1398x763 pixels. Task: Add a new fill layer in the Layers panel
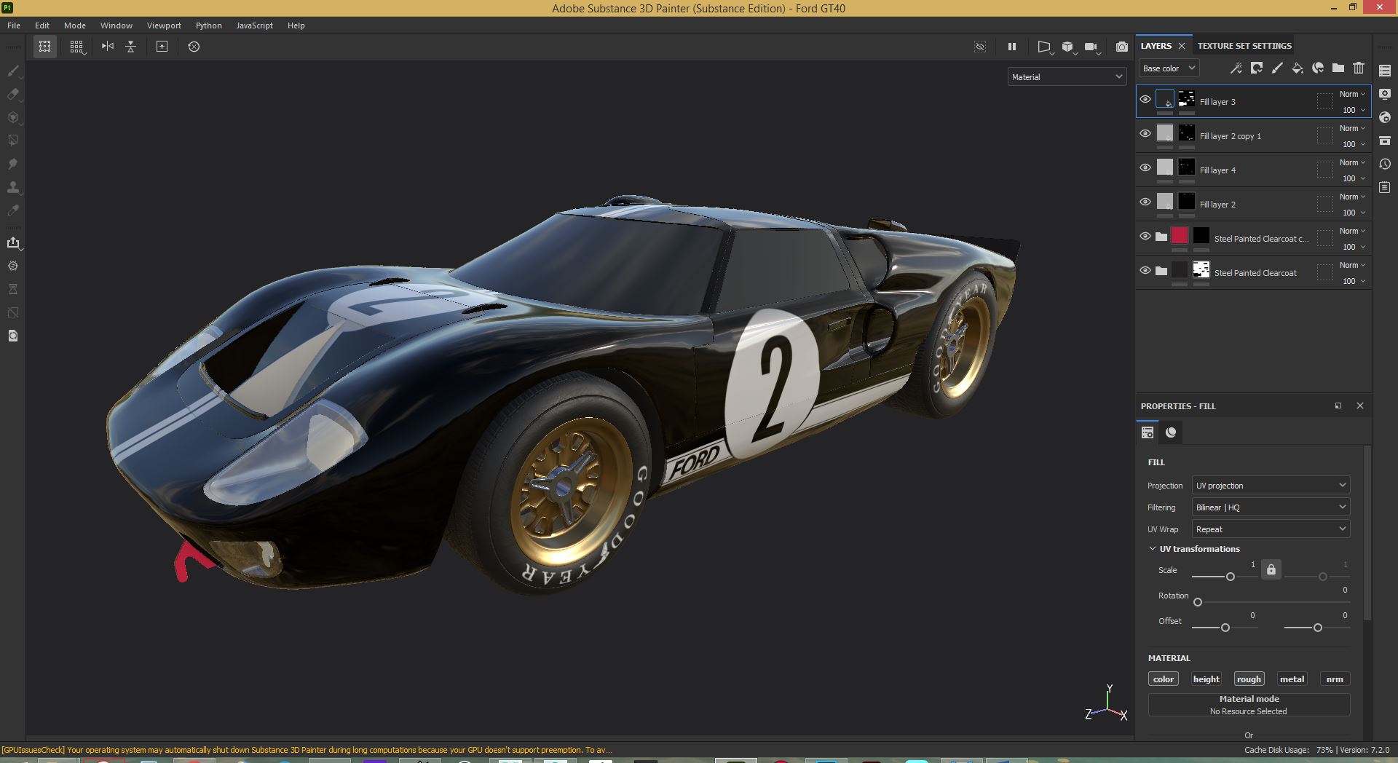1297,68
